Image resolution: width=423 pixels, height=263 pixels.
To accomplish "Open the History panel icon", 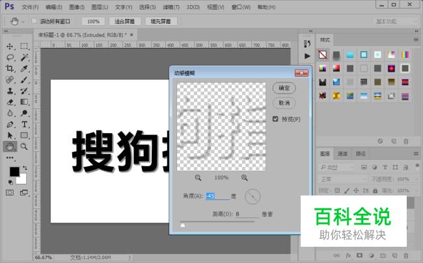I will (x=307, y=44).
